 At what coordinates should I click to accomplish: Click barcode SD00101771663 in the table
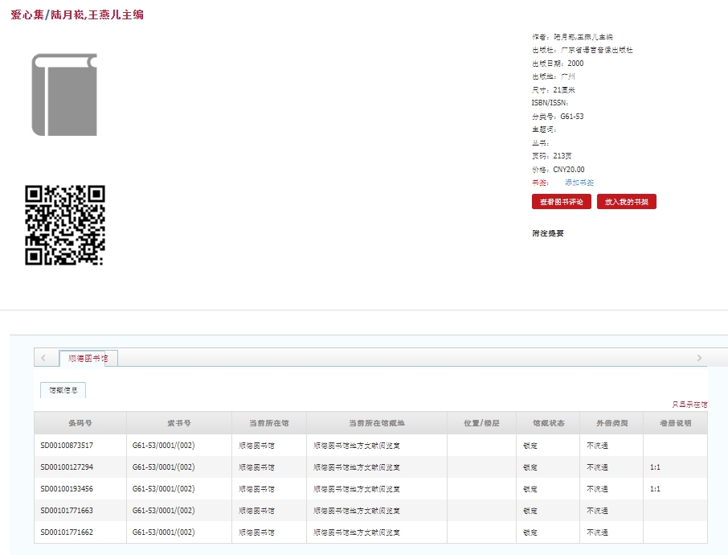67,511
